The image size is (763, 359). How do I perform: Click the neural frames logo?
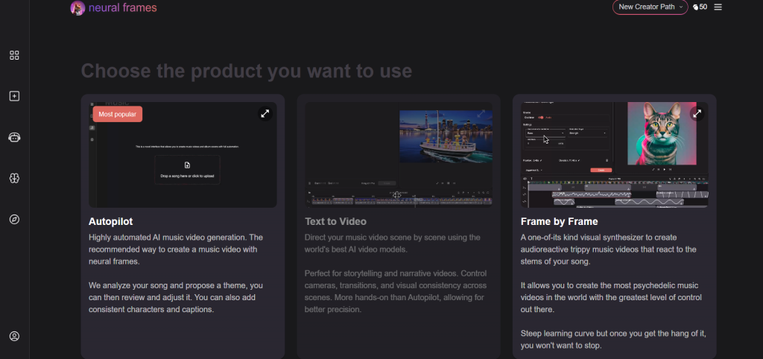pos(114,8)
